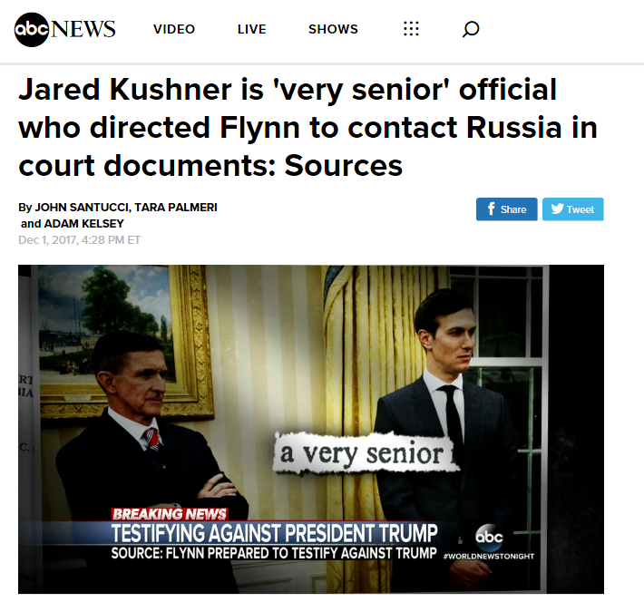Viewport: 644px width, 602px height.
Task: Click the ABC logo in video overlay
Action: point(489,537)
